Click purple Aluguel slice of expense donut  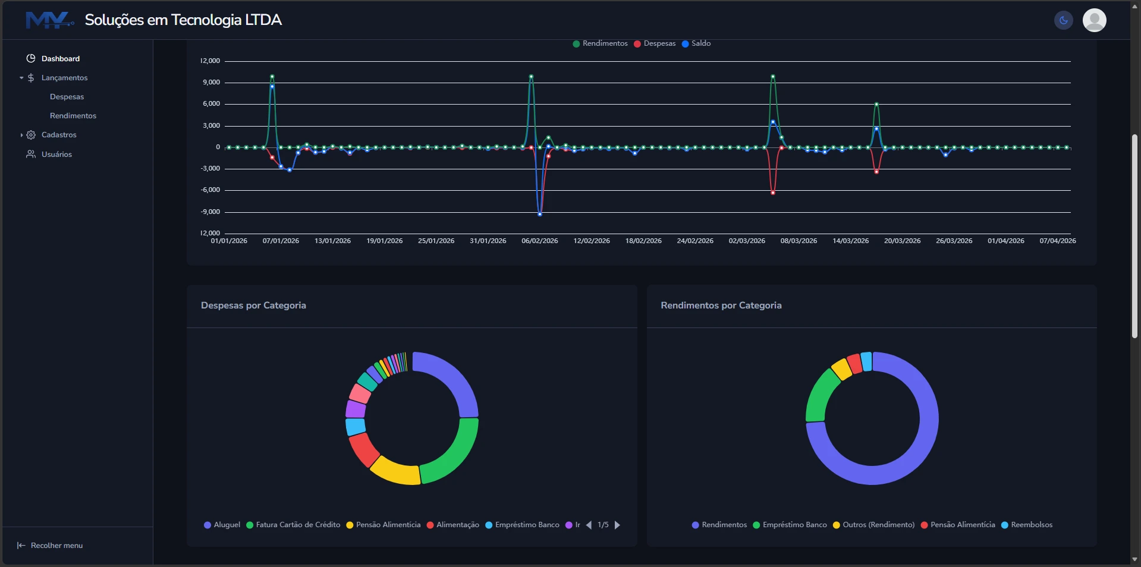click(454, 379)
